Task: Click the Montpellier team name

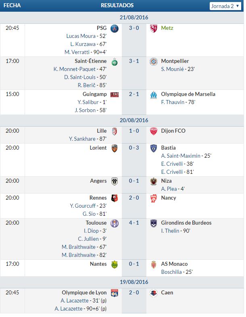Action: pos(175,61)
